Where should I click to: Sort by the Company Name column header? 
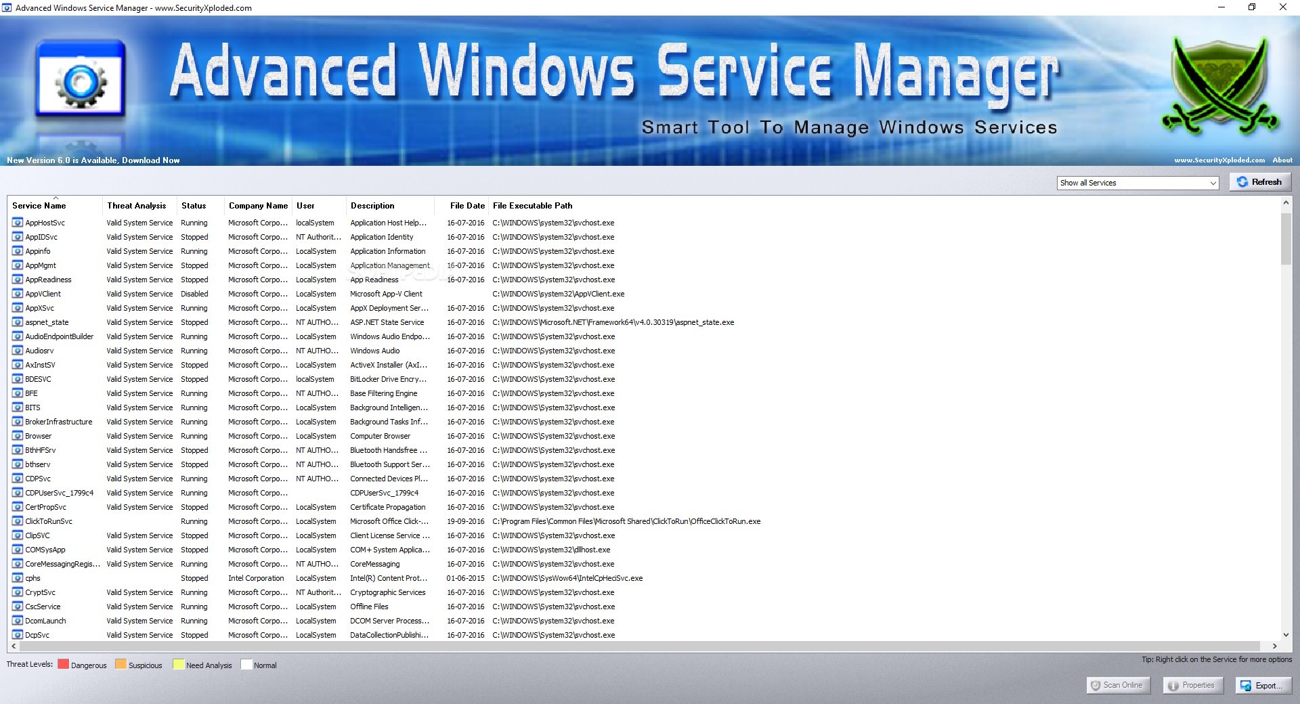tap(258, 206)
